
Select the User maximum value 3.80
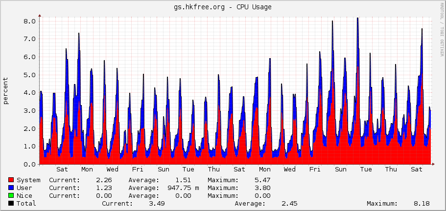coord(262,188)
